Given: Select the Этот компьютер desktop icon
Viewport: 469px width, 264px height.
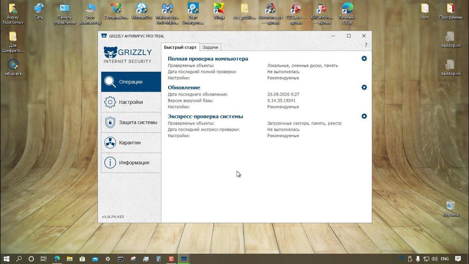Looking at the screenshot, I should point(90,14).
